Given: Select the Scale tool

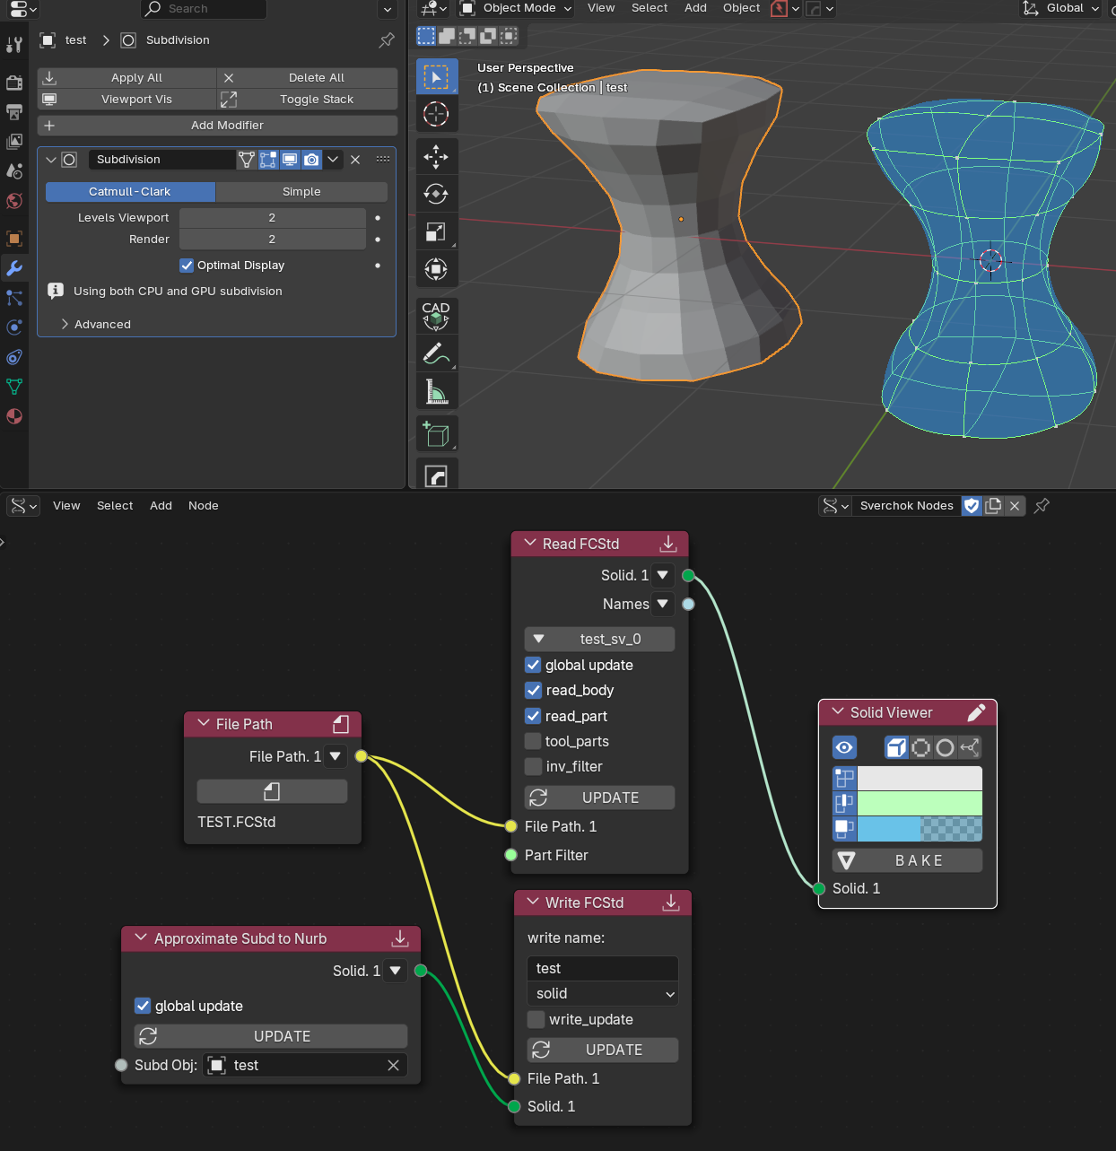Looking at the screenshot, I should pos(436,231).
